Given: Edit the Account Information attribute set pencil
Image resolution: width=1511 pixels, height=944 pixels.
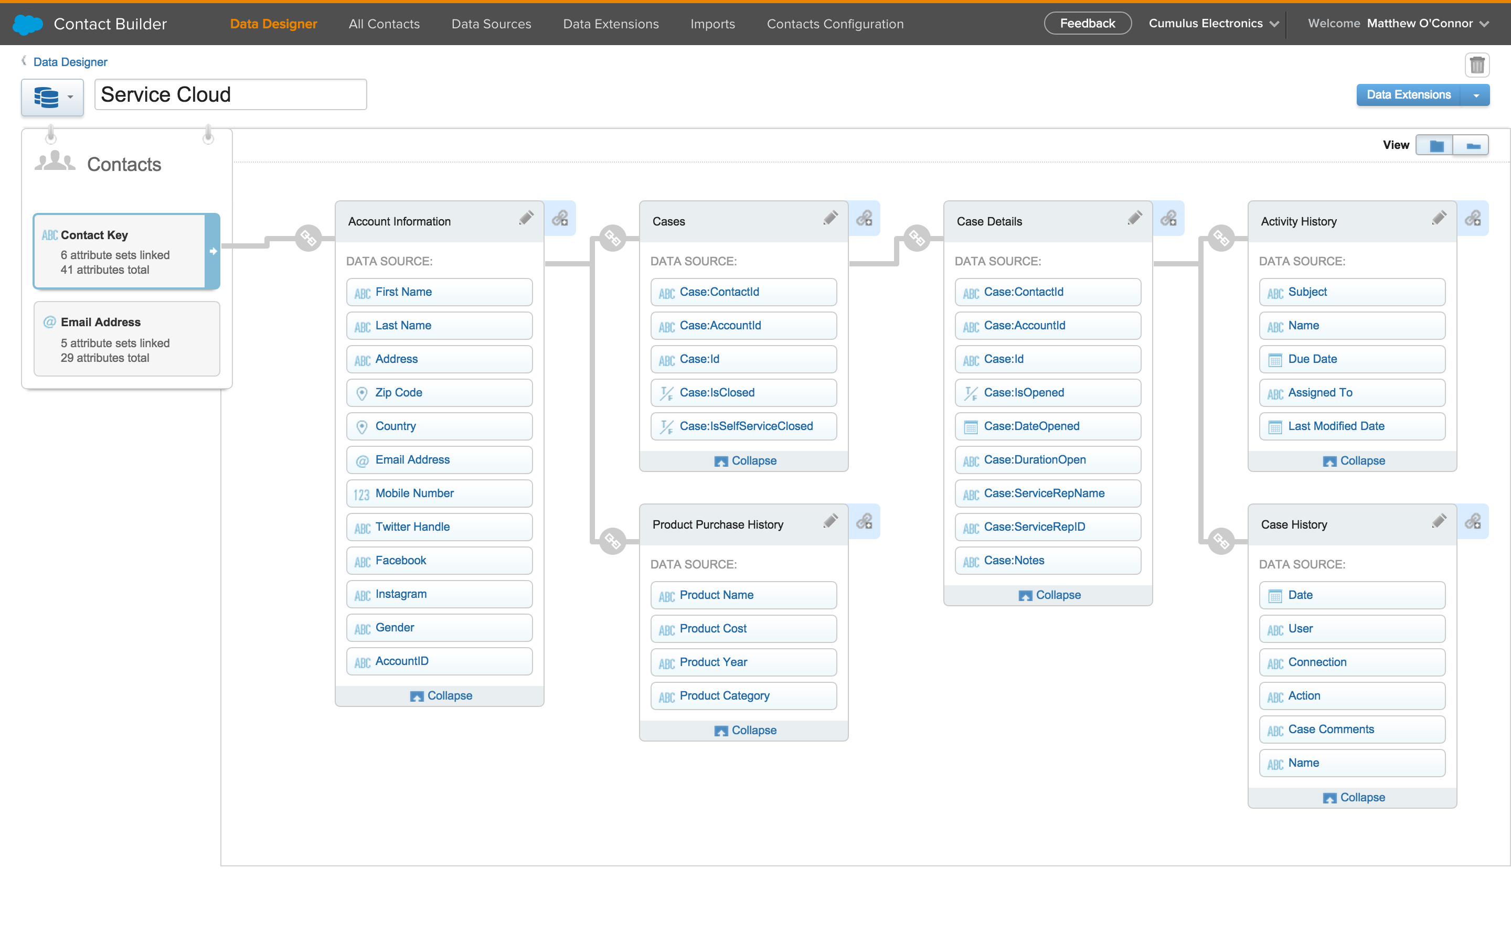Looking at the screenshot, I should [526, 218].
